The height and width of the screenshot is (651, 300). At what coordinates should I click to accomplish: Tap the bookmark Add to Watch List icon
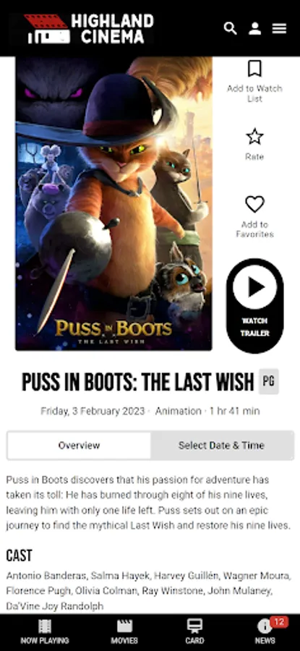(x=254, y=69)
